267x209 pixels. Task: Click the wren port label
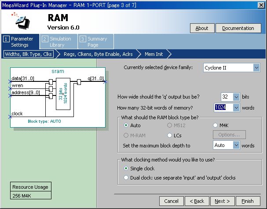click(17, 85)
